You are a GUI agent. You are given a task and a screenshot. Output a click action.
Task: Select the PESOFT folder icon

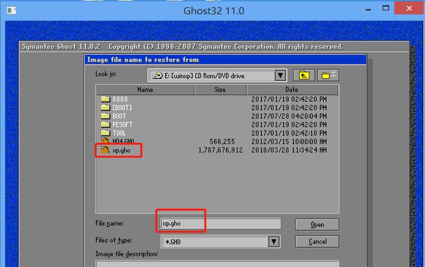point(105,125)
